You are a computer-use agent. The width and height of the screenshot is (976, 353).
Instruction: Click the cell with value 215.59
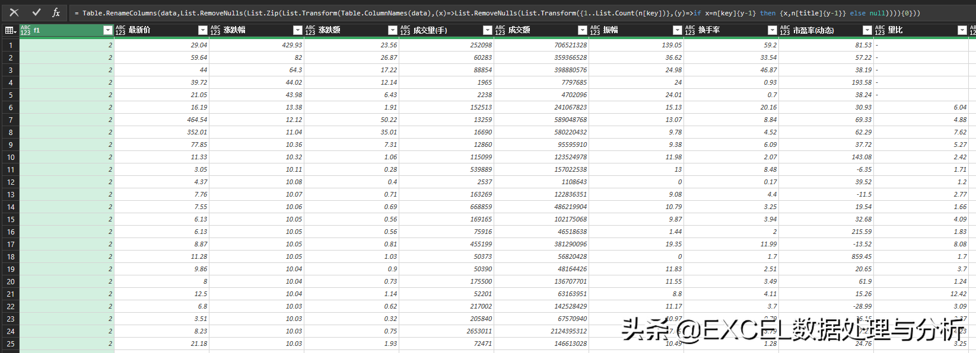[826, 232]
